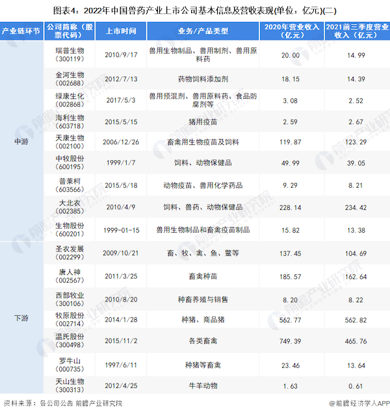Click the chart title 图表4 heading
The width and height of the screenshot is (390, 414).
(x=195, y=10)
